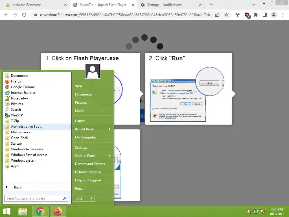Open File Explorer from the taskbar
289x217 pixels.
click(23, 211)
